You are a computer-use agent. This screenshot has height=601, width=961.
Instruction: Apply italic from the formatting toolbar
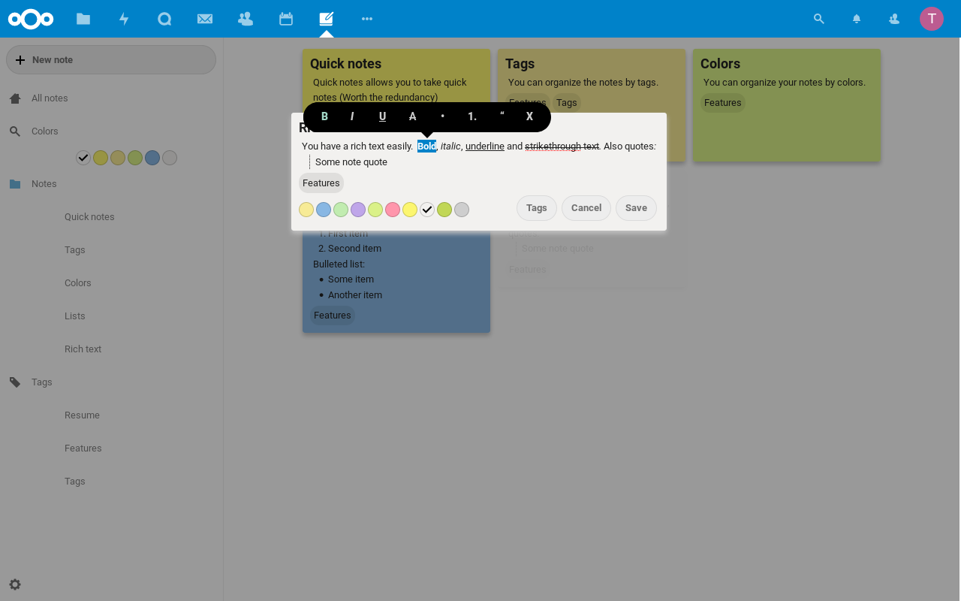coord(352,116)
